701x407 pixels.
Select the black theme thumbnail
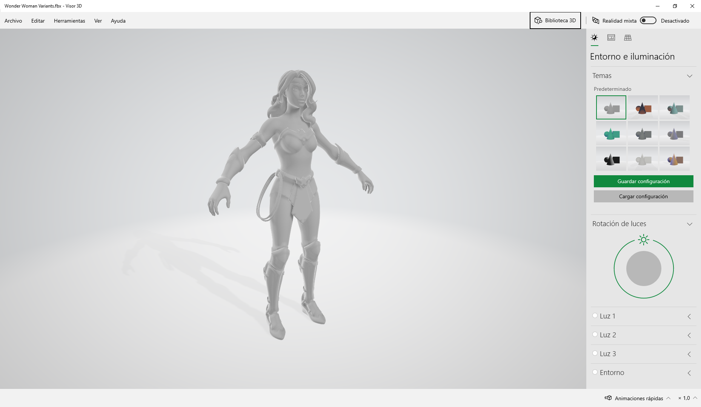click(611, 159)
